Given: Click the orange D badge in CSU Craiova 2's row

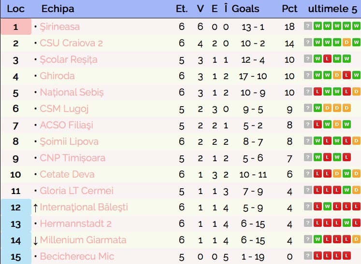Looking at the screenshot, I should point(347,43).
